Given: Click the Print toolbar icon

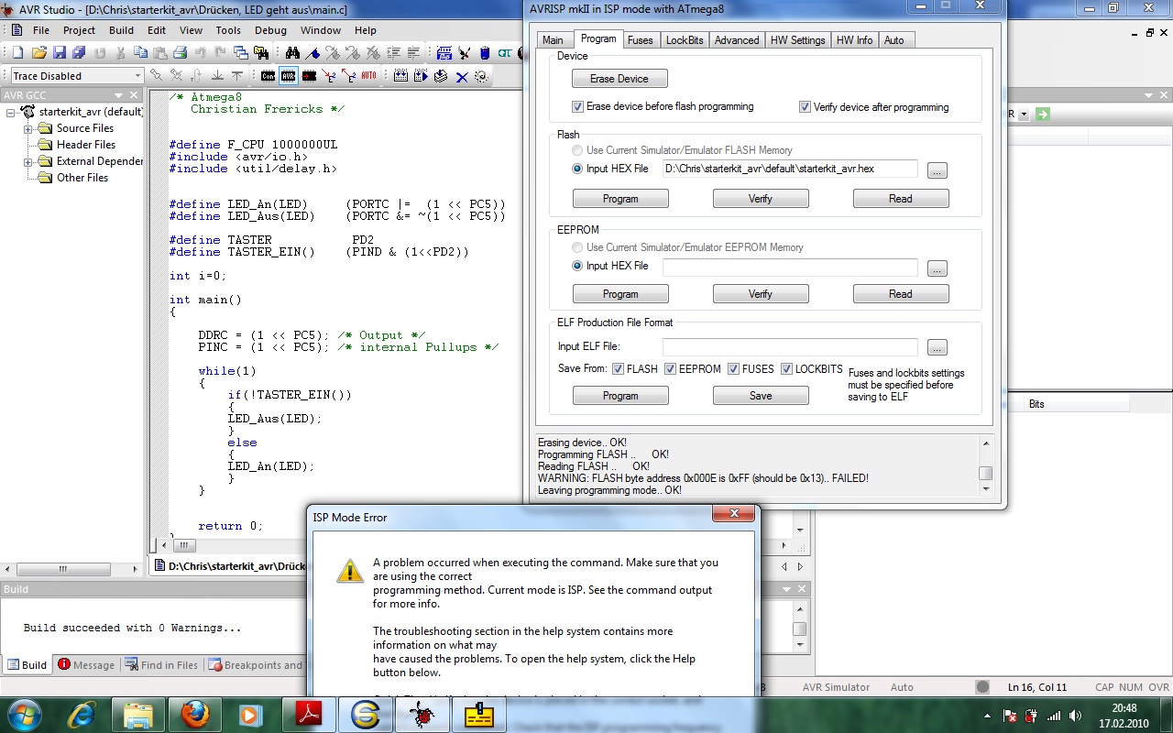Looking at the screenshot, I should coord(181,53).
